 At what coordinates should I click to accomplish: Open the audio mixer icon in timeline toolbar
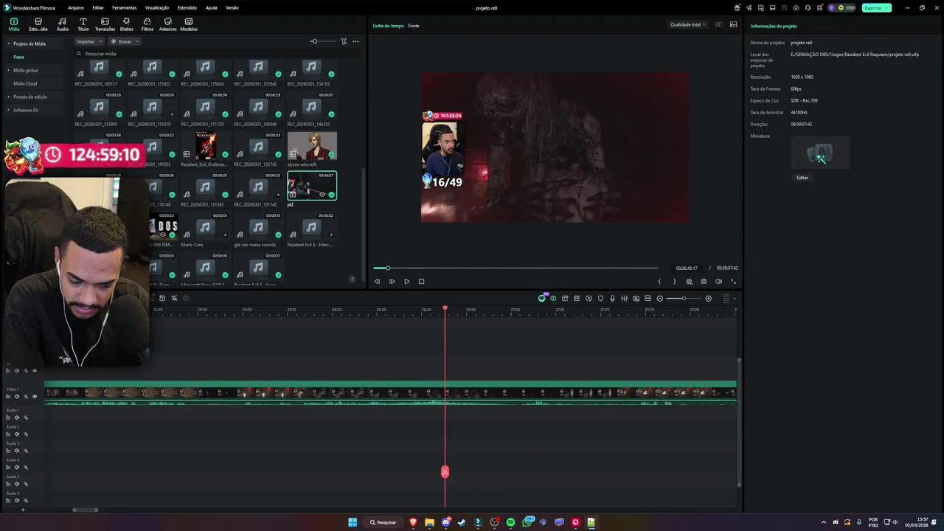click(x=625, y=299)
